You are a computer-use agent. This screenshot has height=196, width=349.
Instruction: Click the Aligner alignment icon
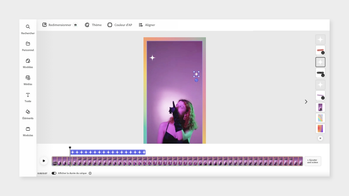click(x=141, y=25)
